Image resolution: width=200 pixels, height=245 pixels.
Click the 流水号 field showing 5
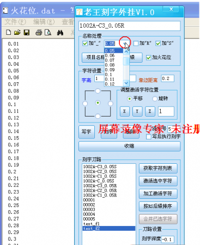click(171, 129)
